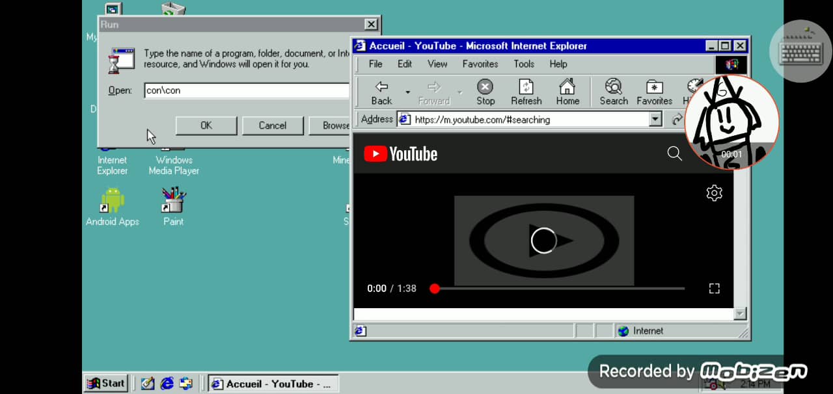The width and height of the screenshot is (833, 394).
Task: Click the Show Desktop quick launch icon
Action: pos(148,384)
